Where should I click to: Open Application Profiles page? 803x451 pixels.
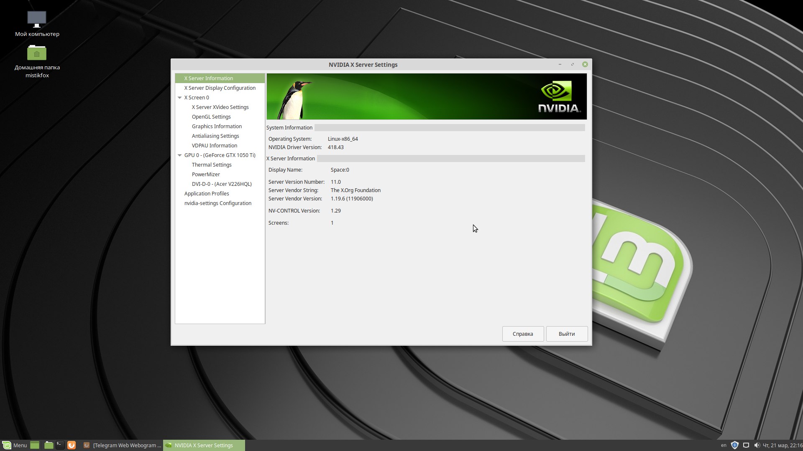click(x=220, y=193)
